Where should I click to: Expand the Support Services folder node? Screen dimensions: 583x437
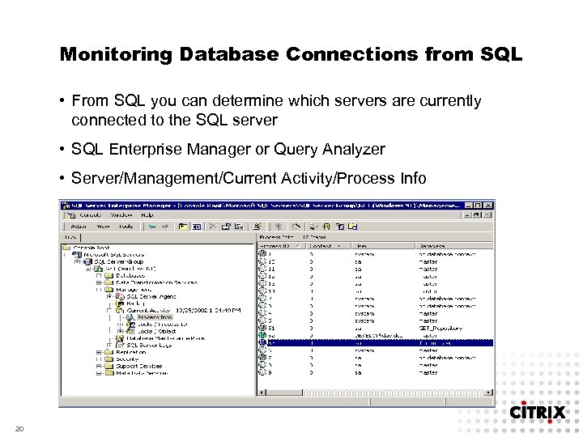coord(99,366)
